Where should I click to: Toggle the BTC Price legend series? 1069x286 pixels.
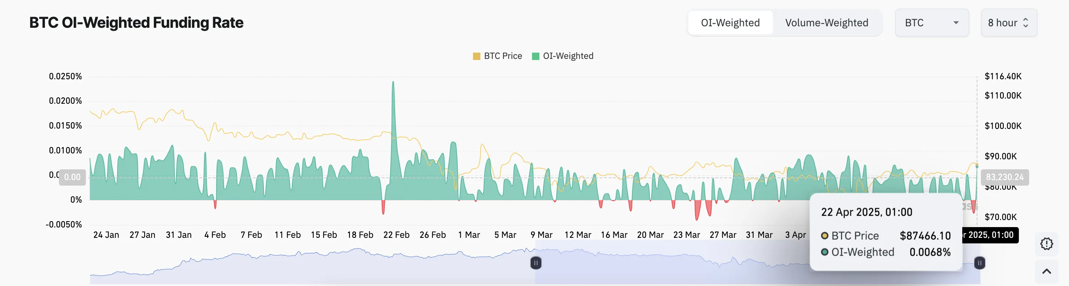(x=503, y=56)
